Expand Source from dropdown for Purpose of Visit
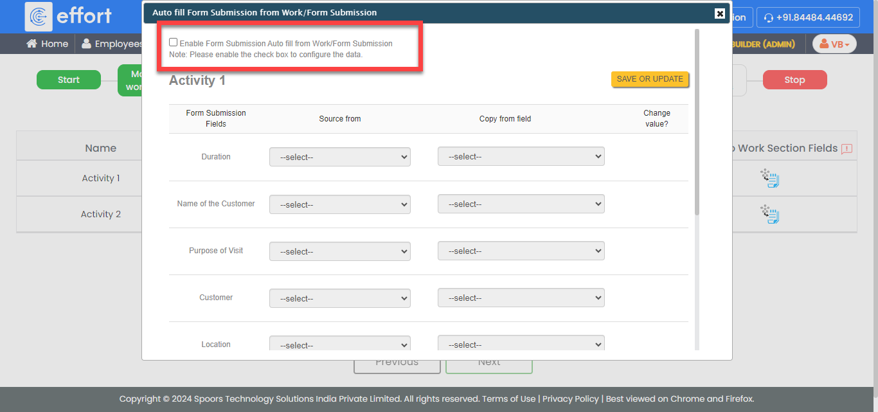The image size is (878, 412). 339,251
